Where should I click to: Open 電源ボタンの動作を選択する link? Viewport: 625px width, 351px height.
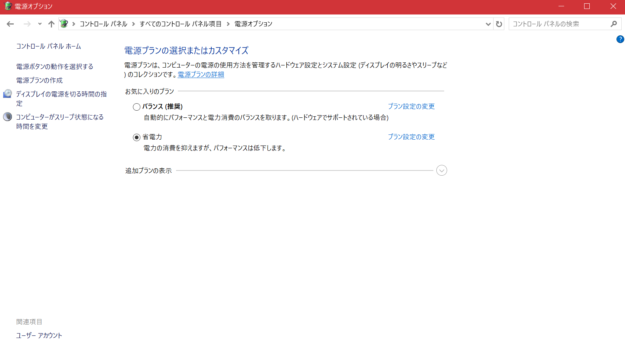[x=55, y=66]
